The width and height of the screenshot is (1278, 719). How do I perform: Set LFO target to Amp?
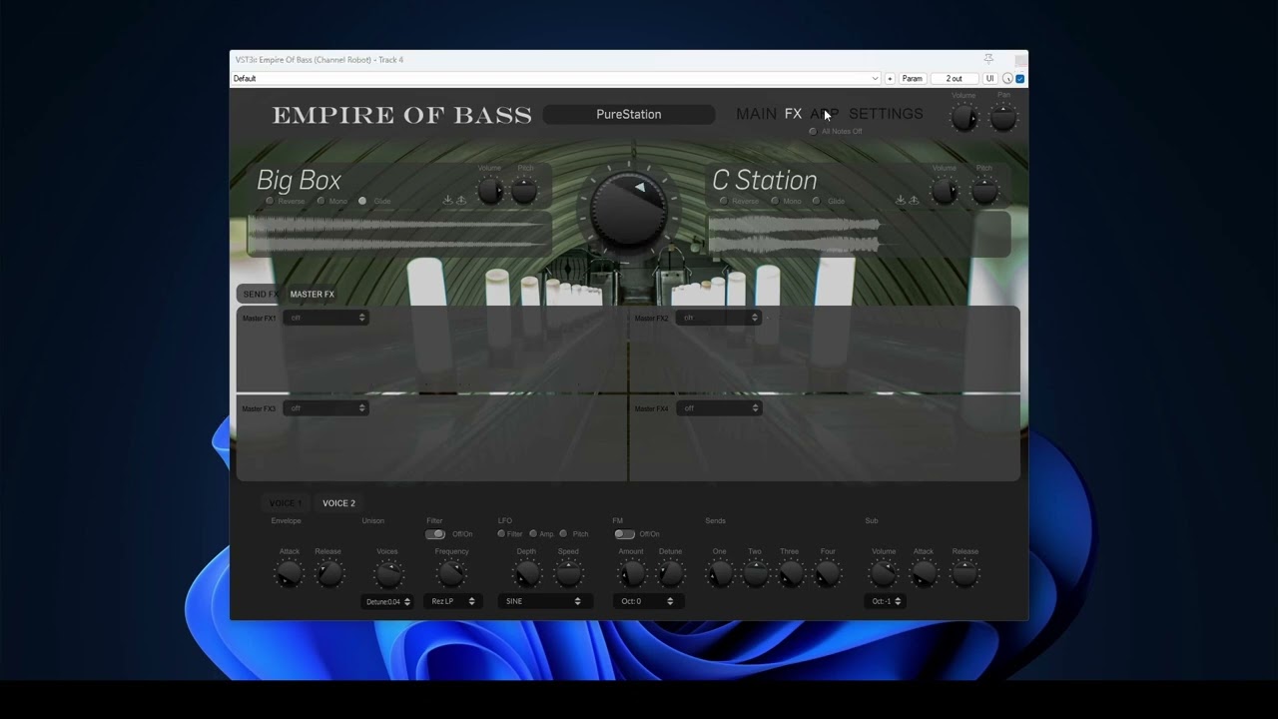pyautogui.click(x=533, y=534)
